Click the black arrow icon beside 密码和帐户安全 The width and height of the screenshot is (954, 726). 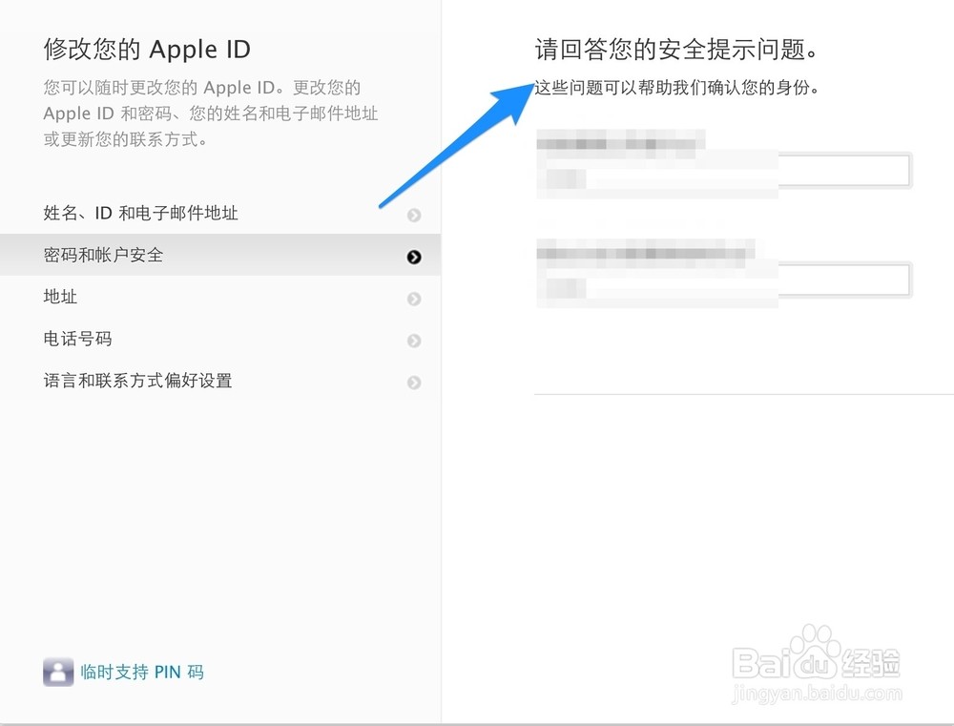point(414,257)
